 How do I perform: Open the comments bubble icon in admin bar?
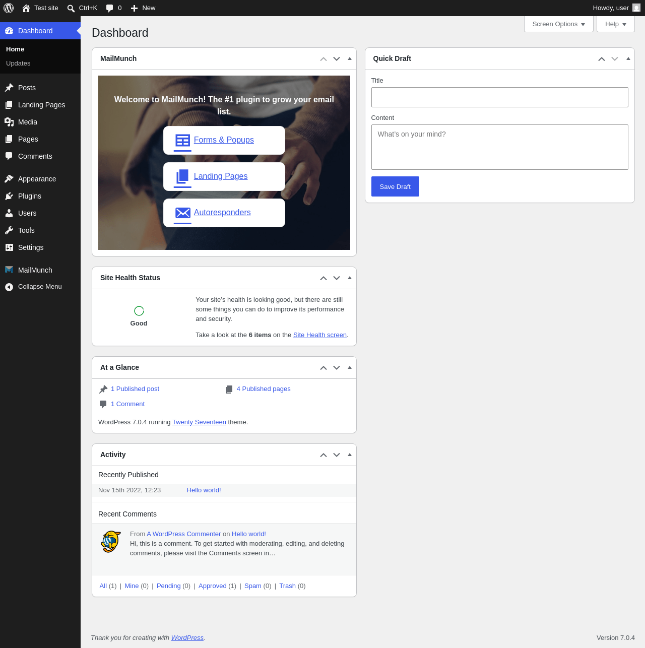tap(109, 8)
